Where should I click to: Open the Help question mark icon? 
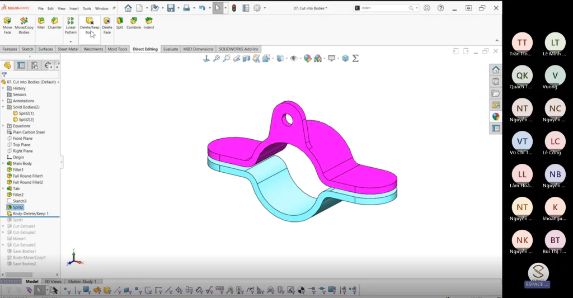[441, 8]
